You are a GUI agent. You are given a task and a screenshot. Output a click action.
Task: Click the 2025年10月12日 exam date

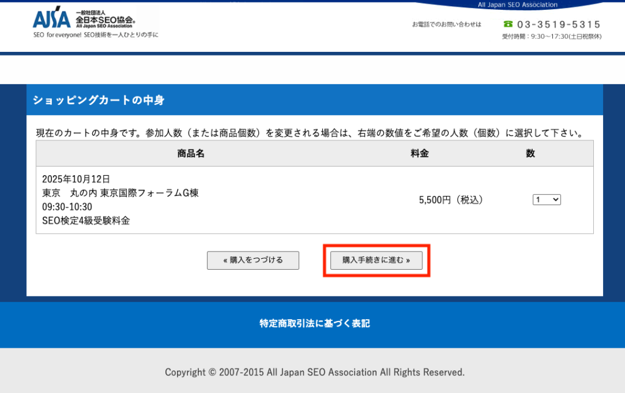click(76, 179)
